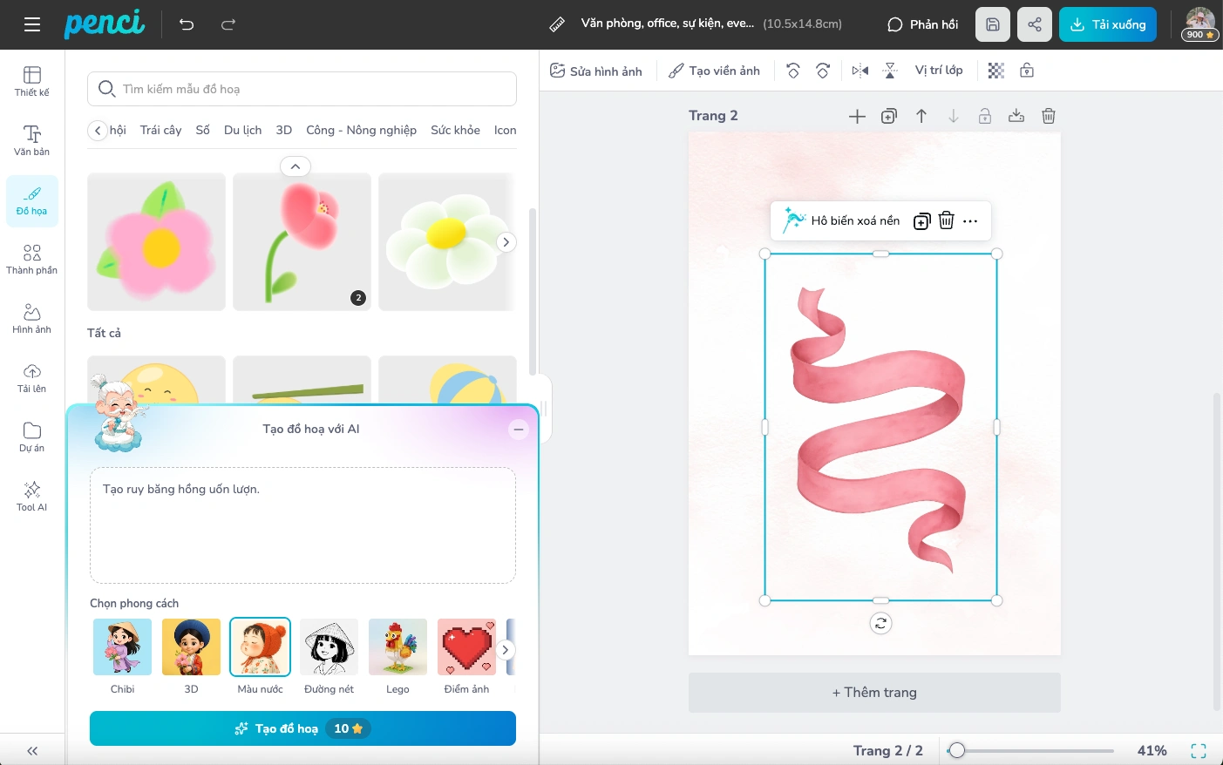Select the 3D category tab
The width and height of the screenshot is (1223, 765).
click(x=284, y=130)
